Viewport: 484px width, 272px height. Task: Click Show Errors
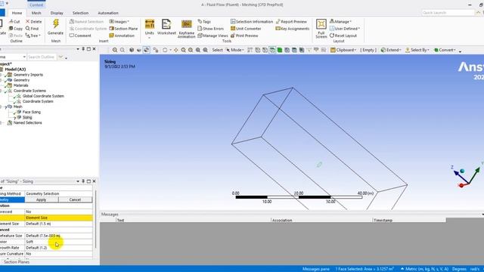pos(210,29)
